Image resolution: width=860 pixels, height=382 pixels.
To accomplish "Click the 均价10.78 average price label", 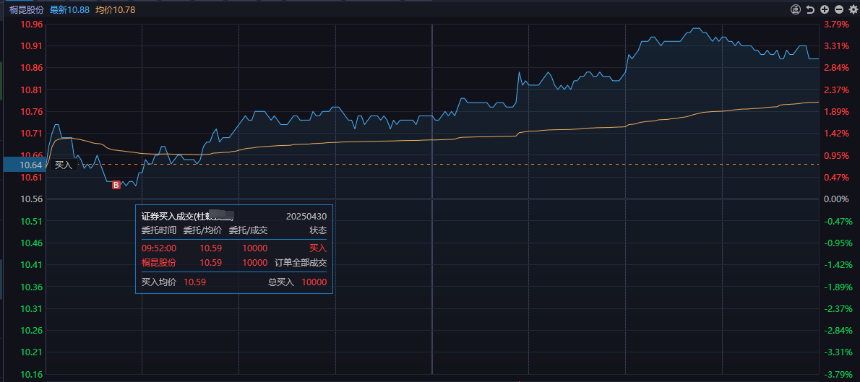I will pos(115,9).
